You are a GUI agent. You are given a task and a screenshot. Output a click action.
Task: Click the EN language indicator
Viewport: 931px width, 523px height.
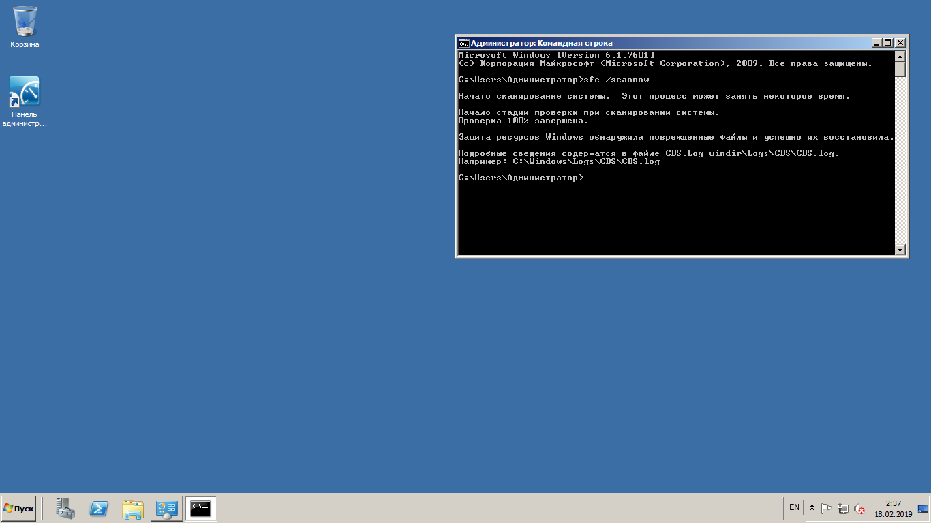[794, 507]
